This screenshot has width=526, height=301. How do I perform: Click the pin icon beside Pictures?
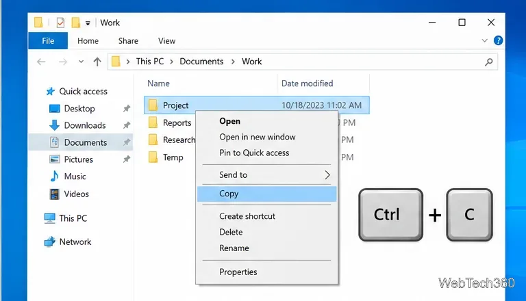[127, 159]
